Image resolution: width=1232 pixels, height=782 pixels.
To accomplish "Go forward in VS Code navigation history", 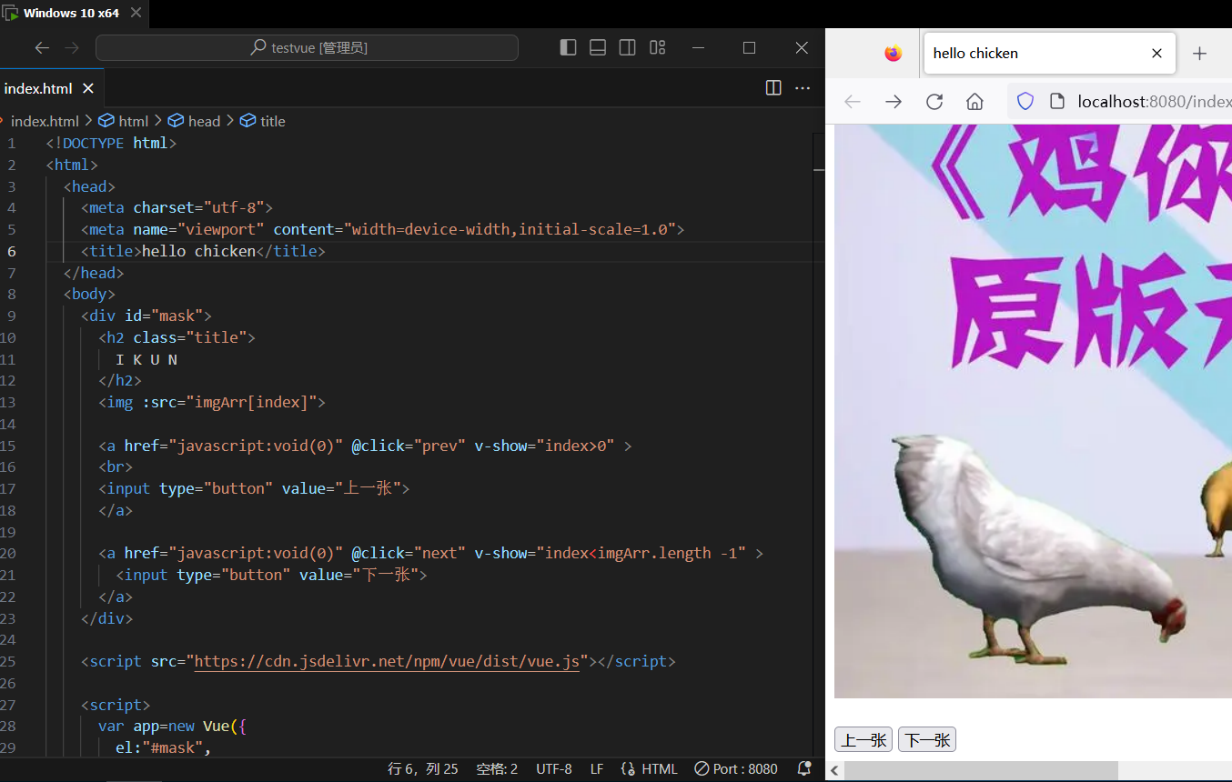I will pos(73,47).
